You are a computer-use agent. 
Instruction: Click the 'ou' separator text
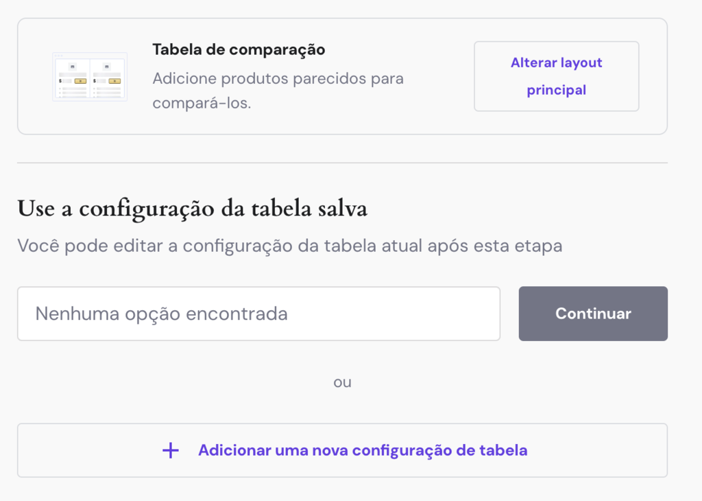[x=343, y=382]
